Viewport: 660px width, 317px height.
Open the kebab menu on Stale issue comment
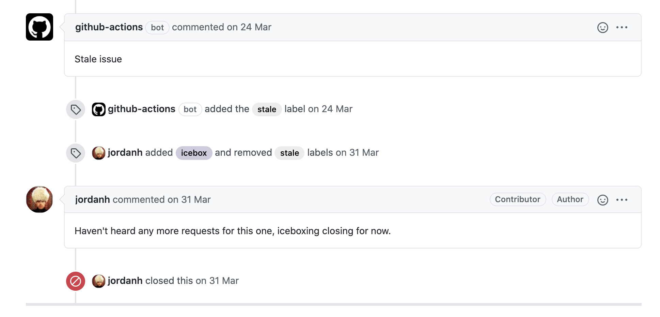(x=622, y=27)
